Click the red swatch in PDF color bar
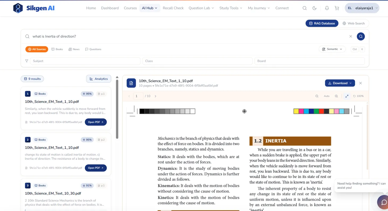388x211 pixels. [x=321, y=111]
